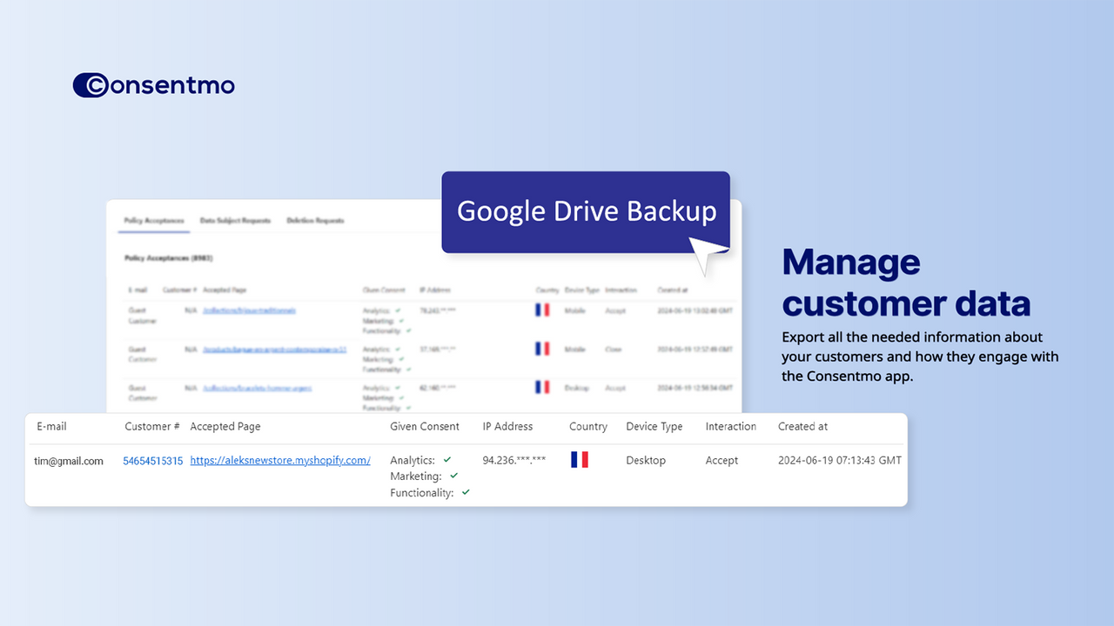1114x626 pixels.
Task: Open the accepted page link in 12:56:54 row
Action: point(258,388)
